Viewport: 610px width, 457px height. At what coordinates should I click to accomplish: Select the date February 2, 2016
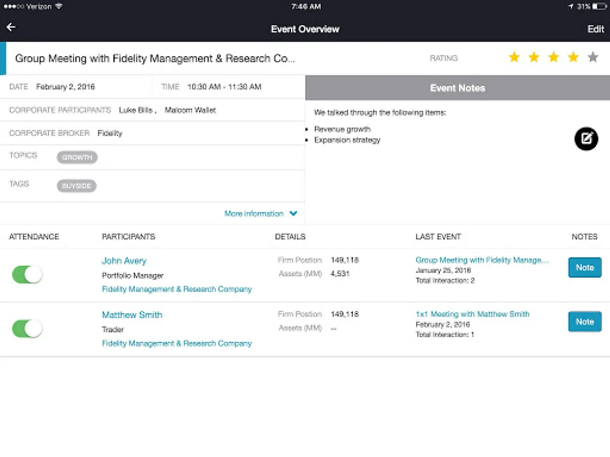pyautogui.click(x=65, y=87)
